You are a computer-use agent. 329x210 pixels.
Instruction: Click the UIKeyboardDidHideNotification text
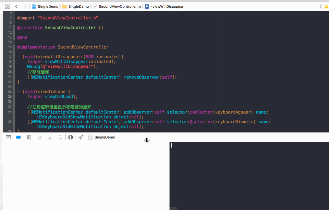pos(74,127)
